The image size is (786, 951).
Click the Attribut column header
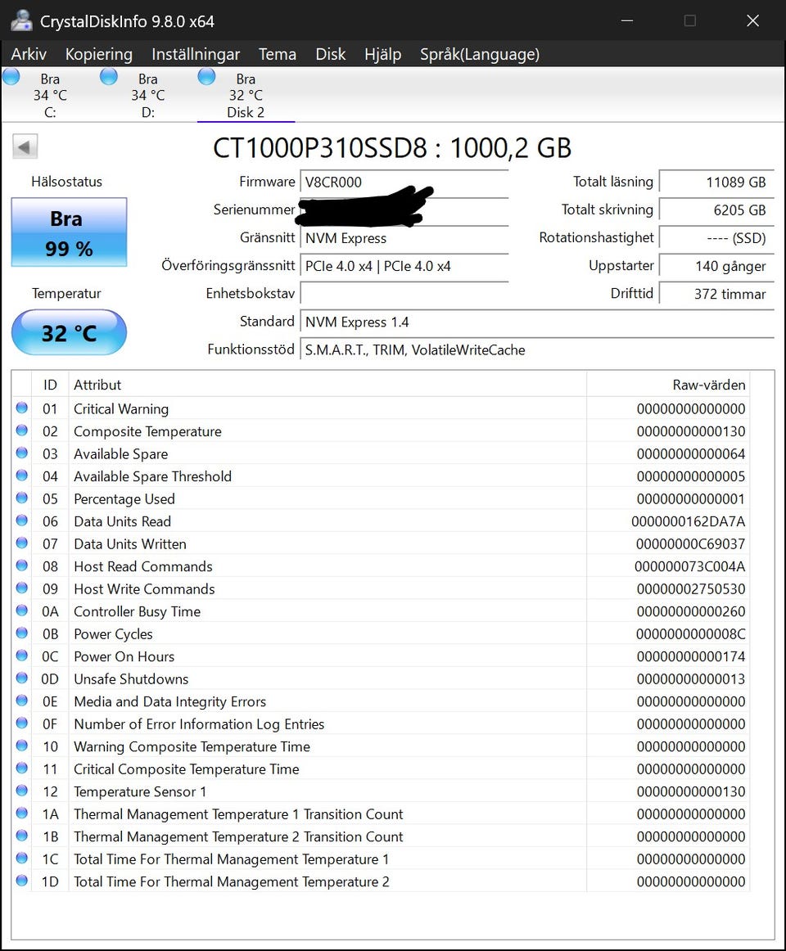pos(97,385)
